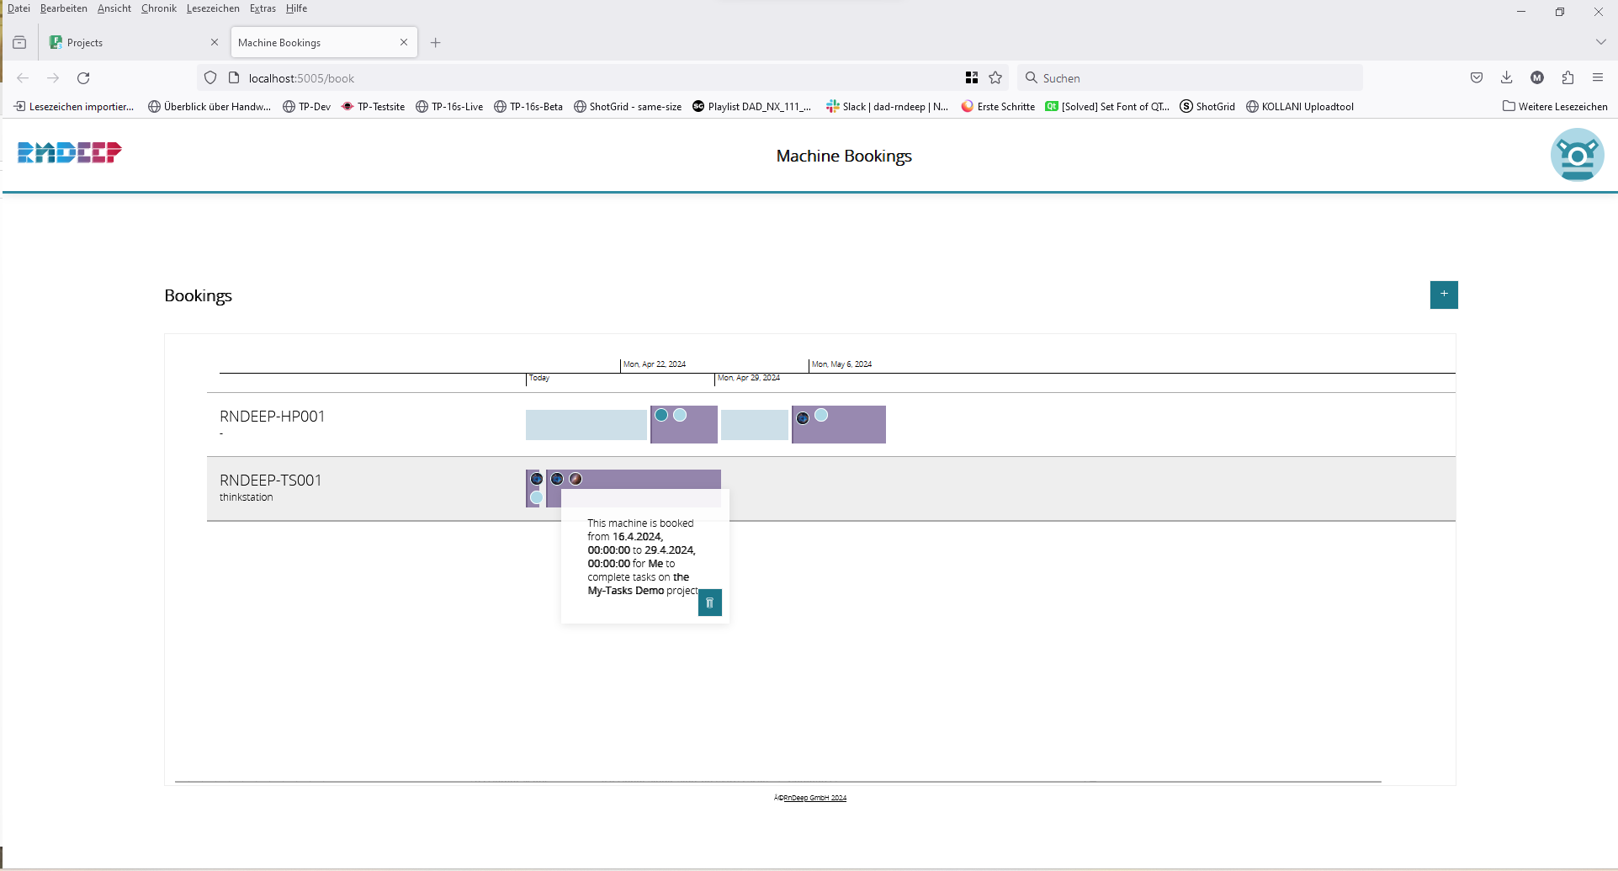This screenshot has height=871, width=1618.
Task: Open the Firefox hamburger application menu
Action: click(x=1598, y=78)
